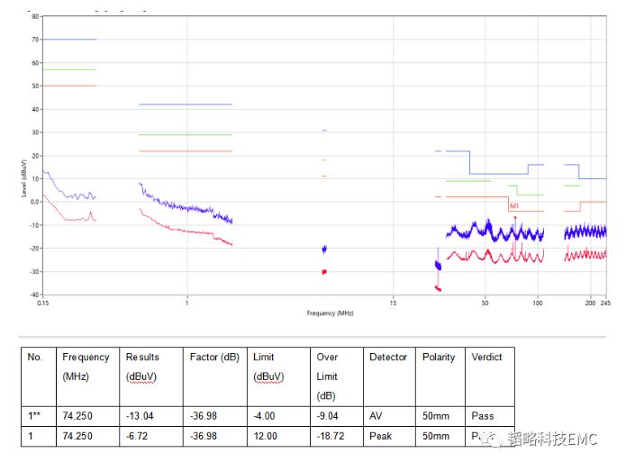Select the Over Limit (dB) column header

pyautogui.click(x=327, y=376)
